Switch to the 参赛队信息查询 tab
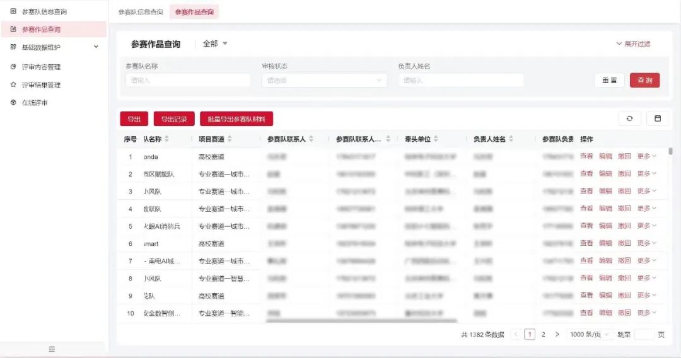Image resolution: width=681 pixels, height=358 pixels. (141, 12)
